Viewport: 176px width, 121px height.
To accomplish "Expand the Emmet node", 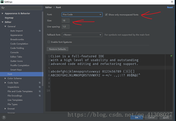I will 5,109.
